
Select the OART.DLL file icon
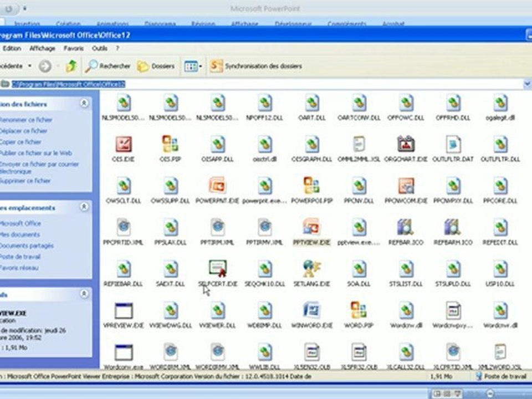pyautogui.click(x=311, y=103)
